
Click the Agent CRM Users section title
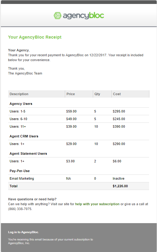(x=24, y=136)
